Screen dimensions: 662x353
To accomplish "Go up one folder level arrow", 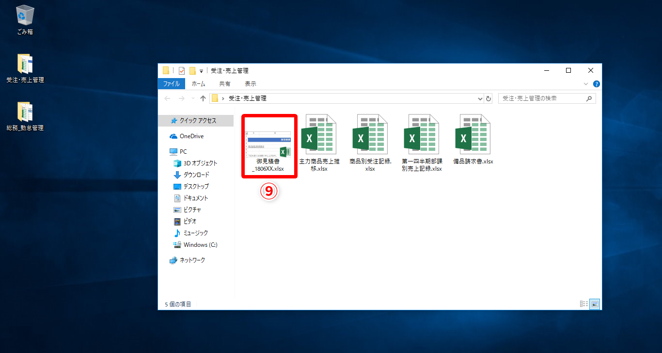I will coord(203,98).
